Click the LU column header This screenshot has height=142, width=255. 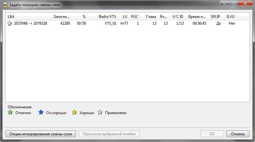123,17
